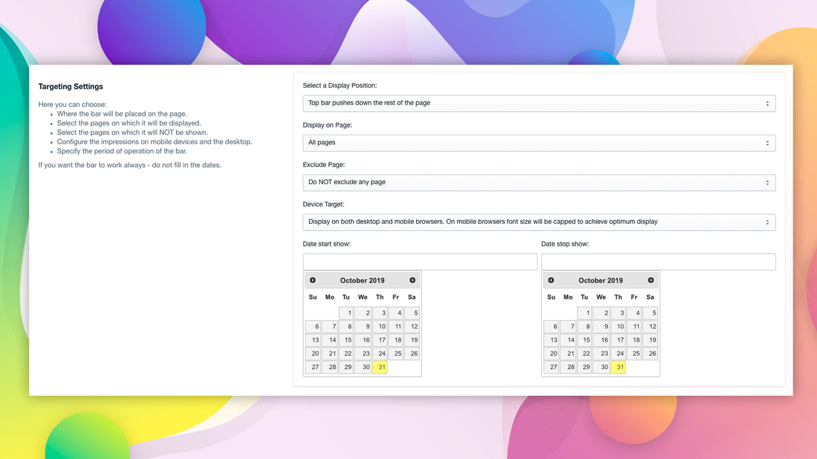Pick October 12 in start date calendar
Image resolution: width=817 pixels, height=459 pixels.
click(412, 326)
